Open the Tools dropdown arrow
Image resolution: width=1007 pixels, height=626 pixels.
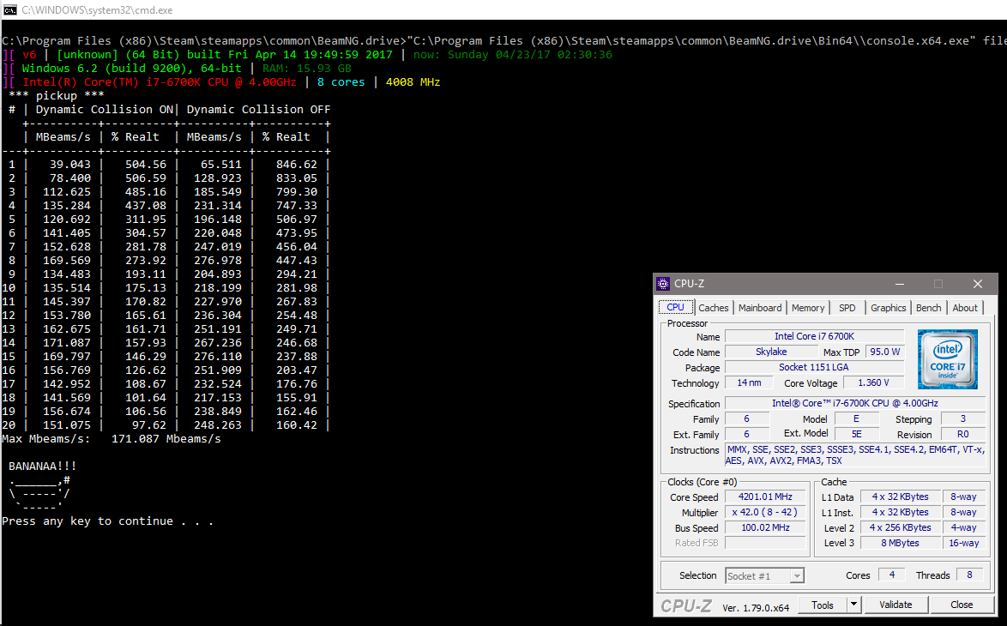point(853,605)
